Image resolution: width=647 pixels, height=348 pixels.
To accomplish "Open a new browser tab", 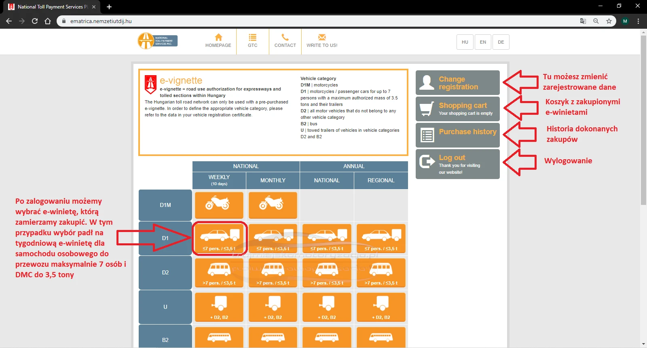I will [109, 7].
